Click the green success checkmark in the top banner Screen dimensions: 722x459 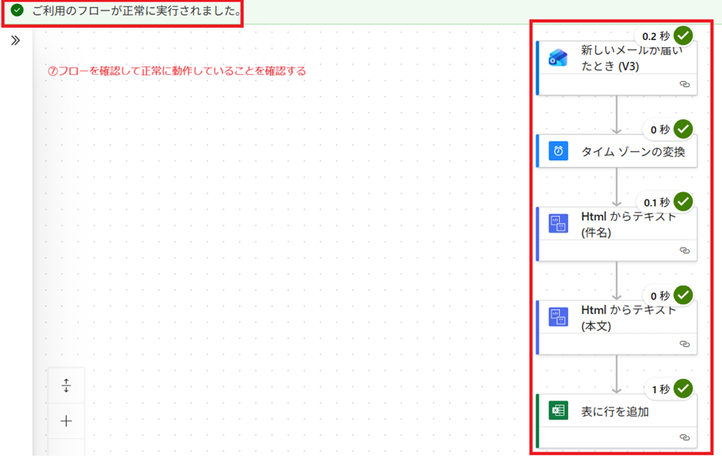coord(17,11)
